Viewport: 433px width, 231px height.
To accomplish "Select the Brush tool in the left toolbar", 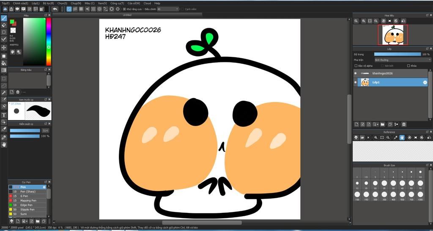I will click(4, 18).
